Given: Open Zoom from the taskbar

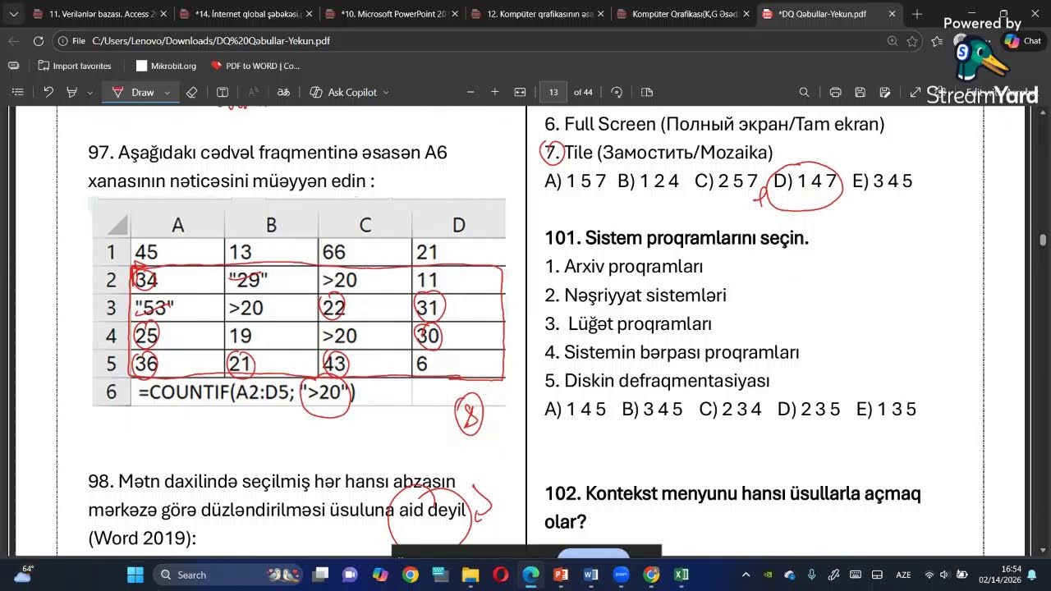Looking at the screenshot, I should (x=621, y=575).
